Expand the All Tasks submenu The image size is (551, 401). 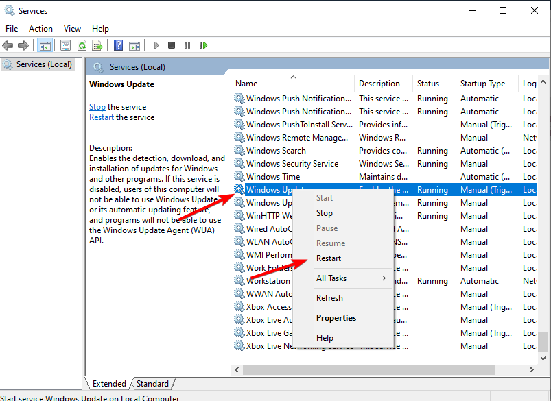tap(342, 278)
